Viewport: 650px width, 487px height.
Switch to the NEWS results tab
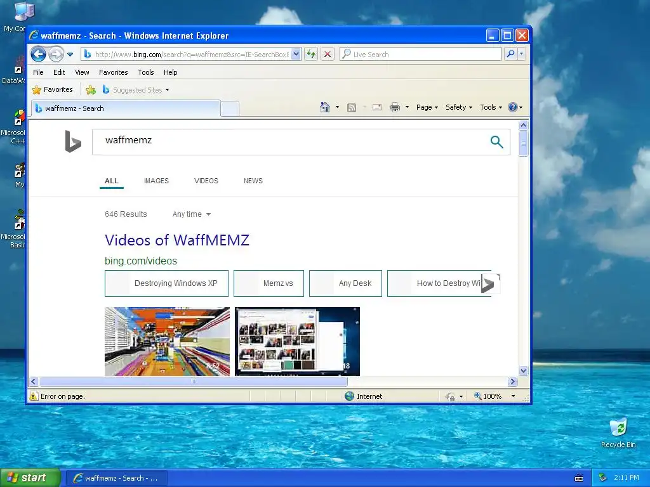(253, 181)
